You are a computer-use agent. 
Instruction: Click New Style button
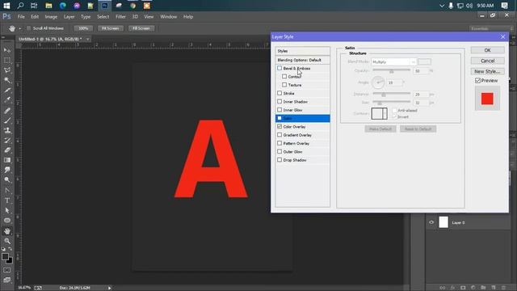(x=487, y=71)
